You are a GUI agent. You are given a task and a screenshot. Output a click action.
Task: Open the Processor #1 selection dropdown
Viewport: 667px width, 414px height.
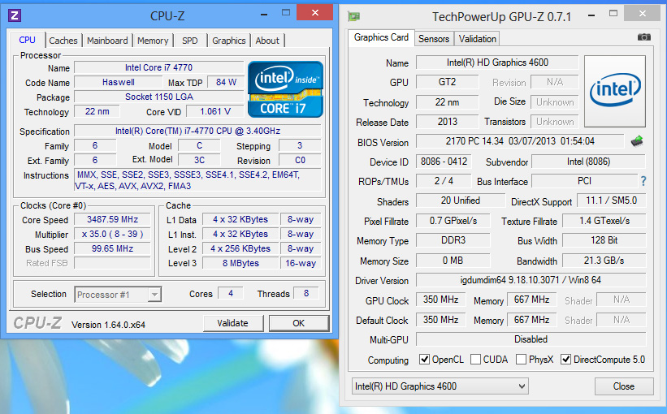pyautogui.click(x=118, y=295)
